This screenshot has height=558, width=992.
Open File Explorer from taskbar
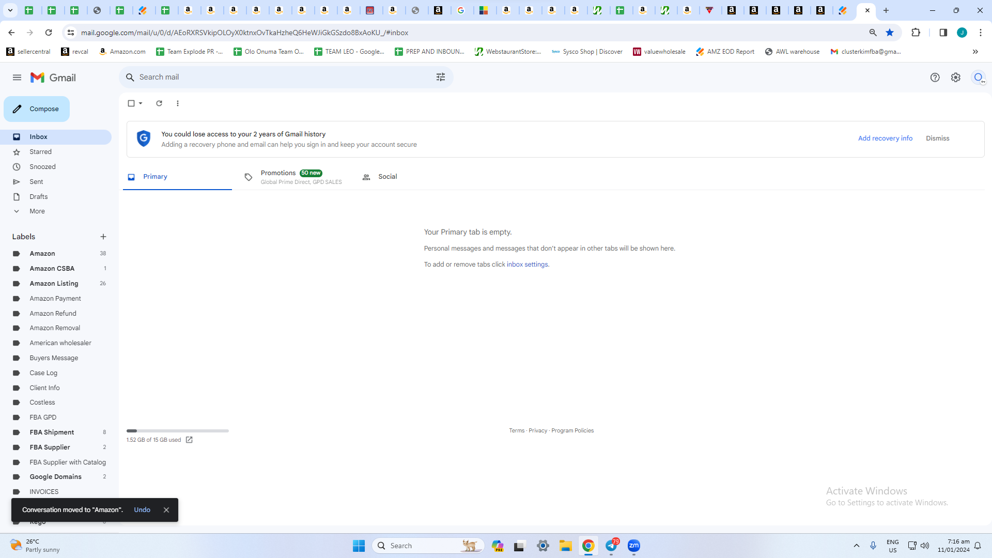coord(566,546)
